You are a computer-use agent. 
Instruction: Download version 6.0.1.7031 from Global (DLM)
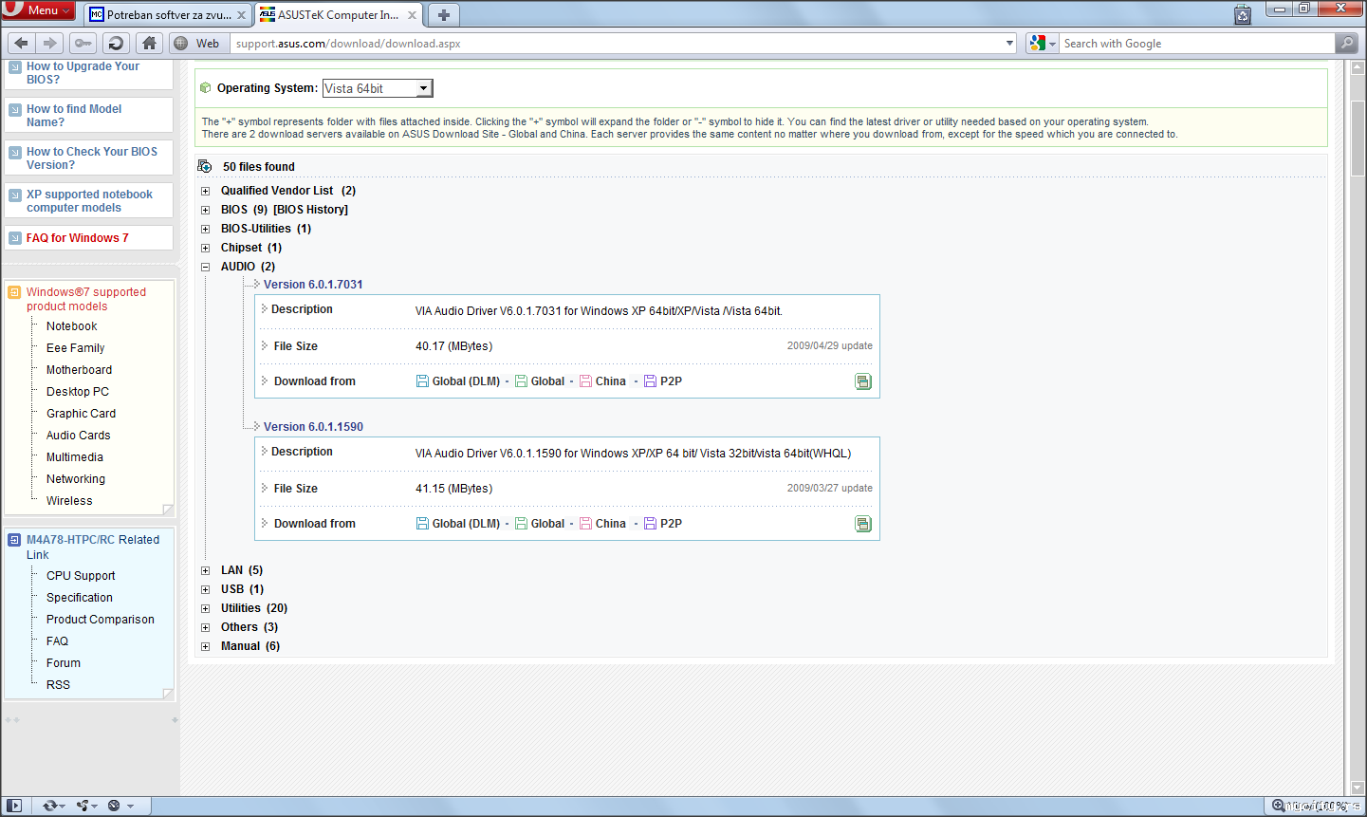466,381
